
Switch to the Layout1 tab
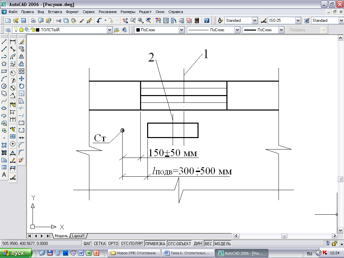coord(78,236)
